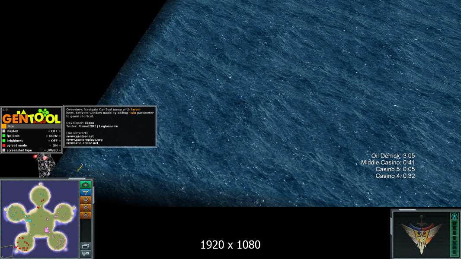Click the orange -win parameter text

[x=133, y=113]
